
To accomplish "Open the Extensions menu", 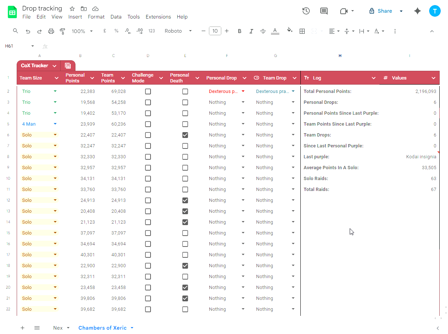I will pos(158,17).
